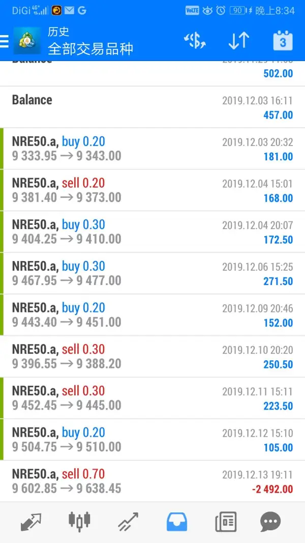305x543 pixels.
Task: Select the History inbox tab icon
Action: tap(177, 522)
